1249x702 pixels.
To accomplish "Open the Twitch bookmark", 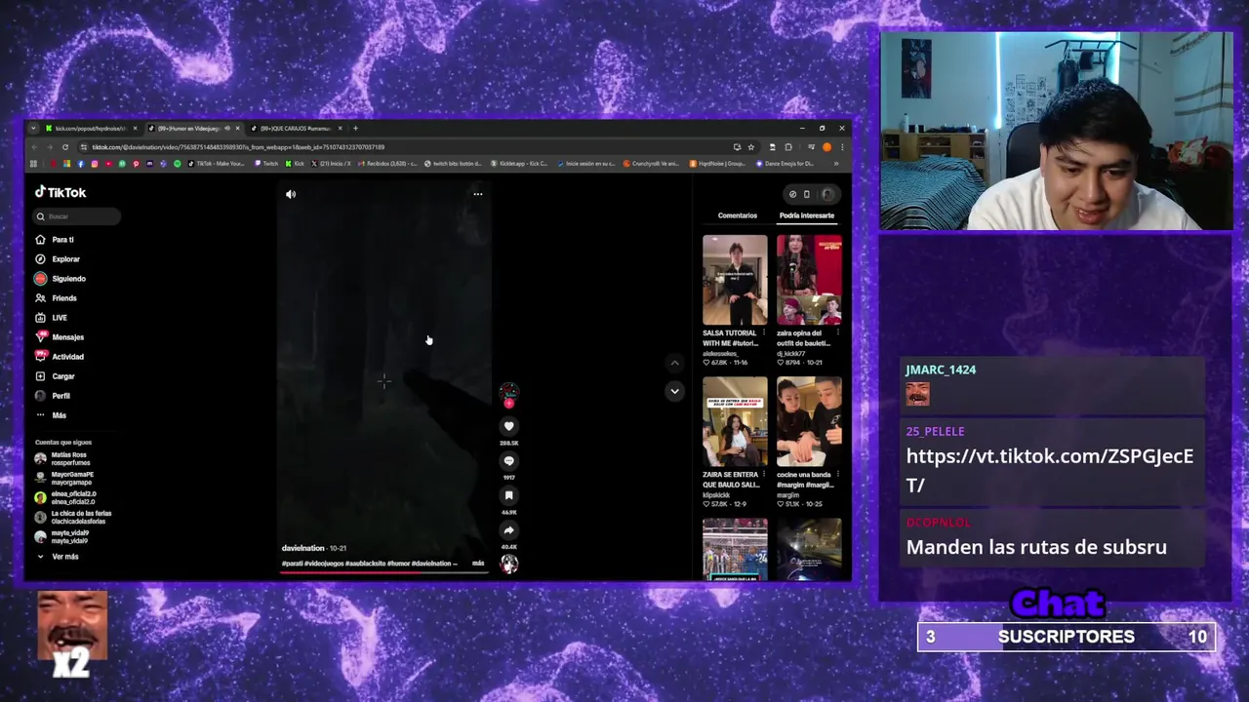I will coord(266,164).
